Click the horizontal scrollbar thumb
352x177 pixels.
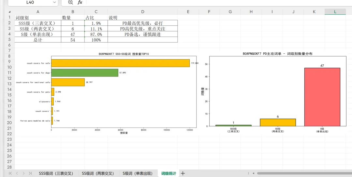[x=304, y=173]
